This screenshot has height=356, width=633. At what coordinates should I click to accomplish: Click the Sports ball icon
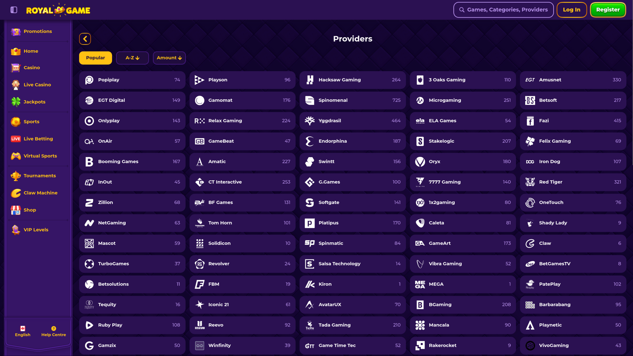[x=15, y=121]
